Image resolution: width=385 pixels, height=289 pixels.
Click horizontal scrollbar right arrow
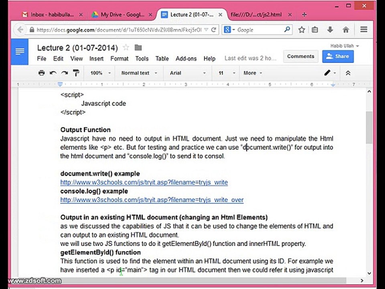click(x=362, y=281)
